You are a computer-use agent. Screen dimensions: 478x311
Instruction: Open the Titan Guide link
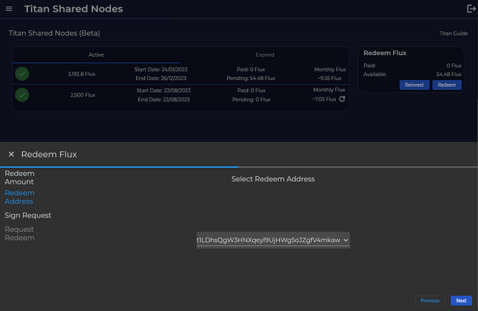(454, 34)
